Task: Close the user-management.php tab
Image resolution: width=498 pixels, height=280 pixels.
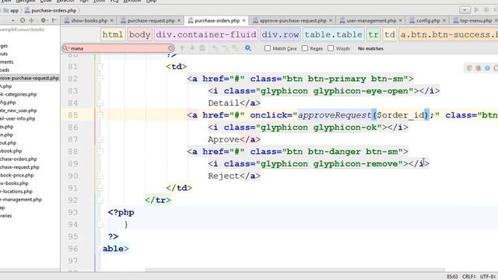Action: coord(400,20)
